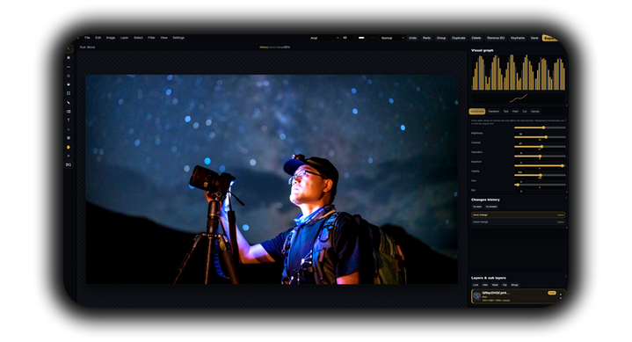Click the Merge layers button
Viewport: 632px width, 342px height.
coord(515,285)
